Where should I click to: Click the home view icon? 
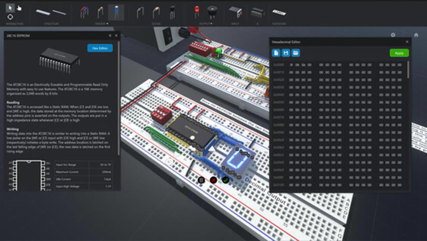416,35
